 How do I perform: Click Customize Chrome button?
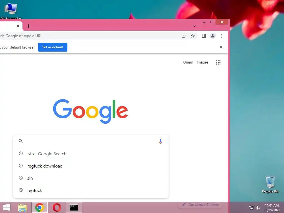click(201, 205)
